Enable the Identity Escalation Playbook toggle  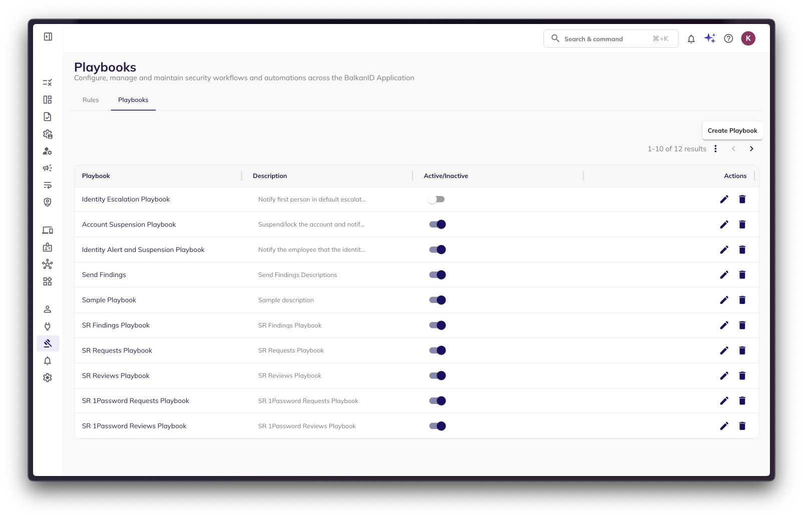pos(437,199)
